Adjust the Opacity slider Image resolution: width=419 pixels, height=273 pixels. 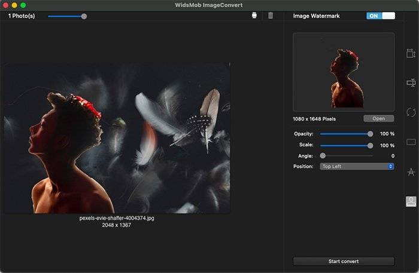(x=370, y=134)
